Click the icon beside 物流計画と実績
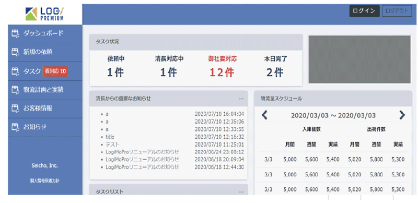This screenshot has width=418, height=203. 16,90
